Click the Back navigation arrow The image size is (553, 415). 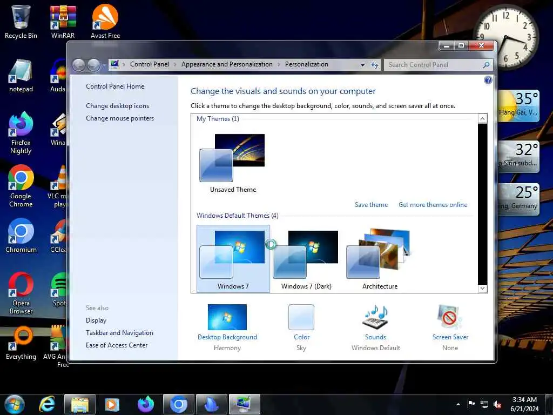tap(79, 65)
